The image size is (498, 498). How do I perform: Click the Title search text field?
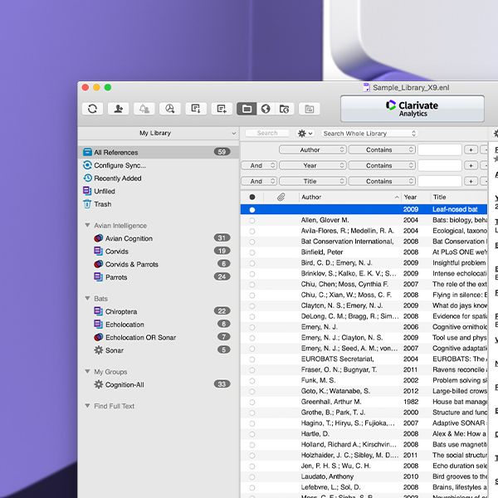440,181
